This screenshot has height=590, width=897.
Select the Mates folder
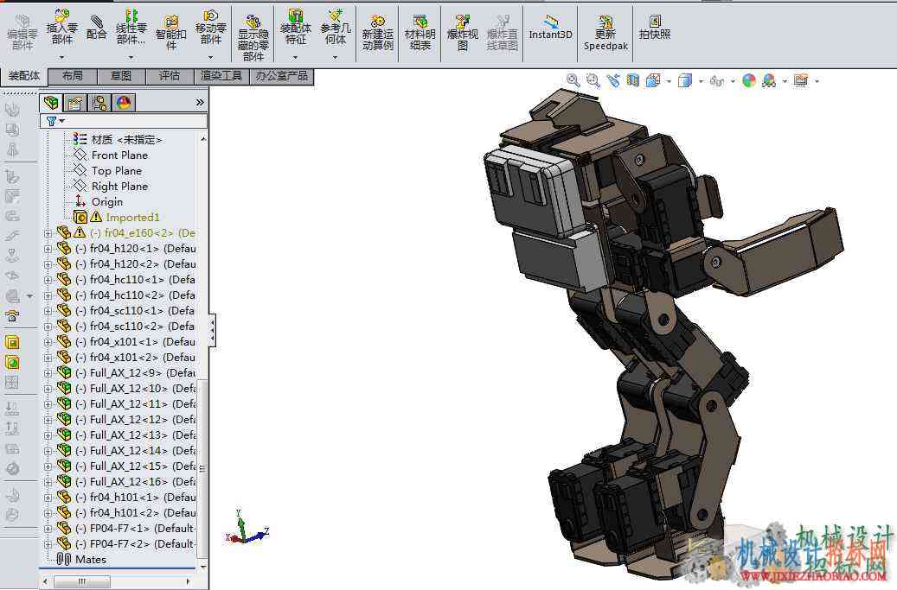90,559
